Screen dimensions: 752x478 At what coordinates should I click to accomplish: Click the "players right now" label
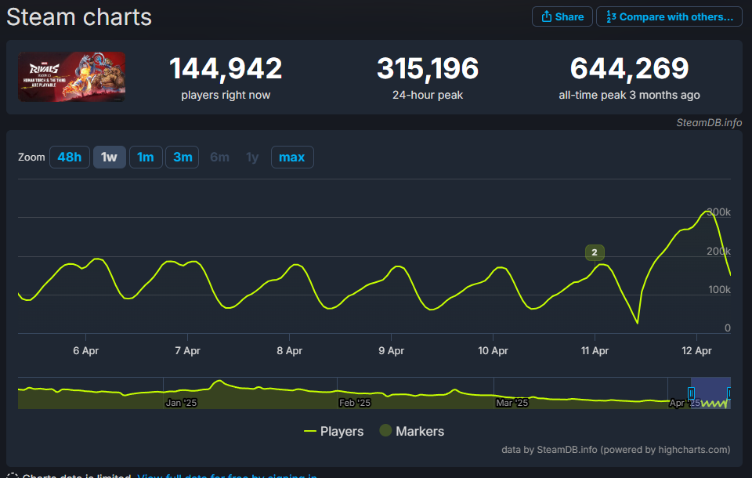226,95
